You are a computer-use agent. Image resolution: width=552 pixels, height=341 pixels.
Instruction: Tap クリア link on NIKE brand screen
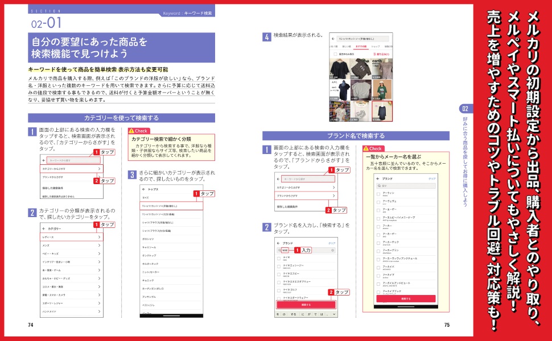pyautogui.click(x=332, y=243)
